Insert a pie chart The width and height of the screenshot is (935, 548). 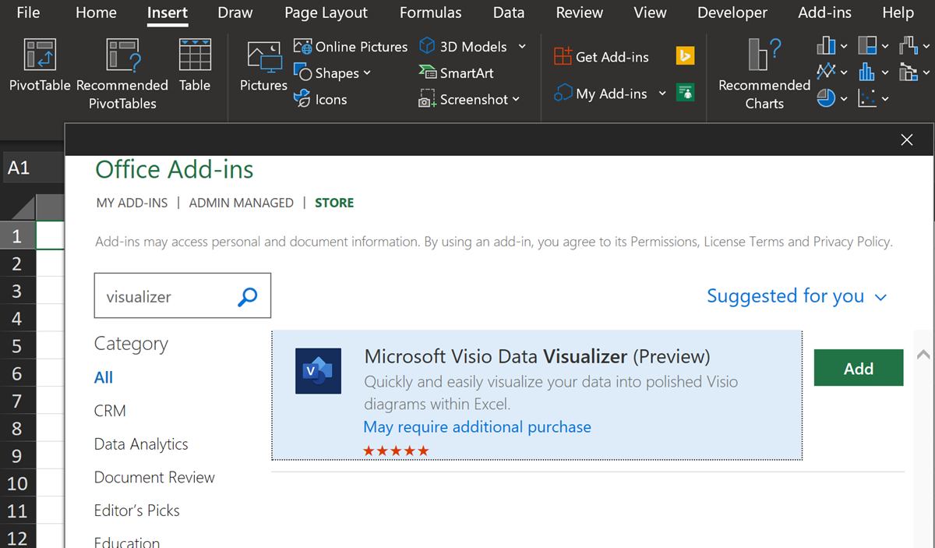pyautogui.click(x=825, y=98)
